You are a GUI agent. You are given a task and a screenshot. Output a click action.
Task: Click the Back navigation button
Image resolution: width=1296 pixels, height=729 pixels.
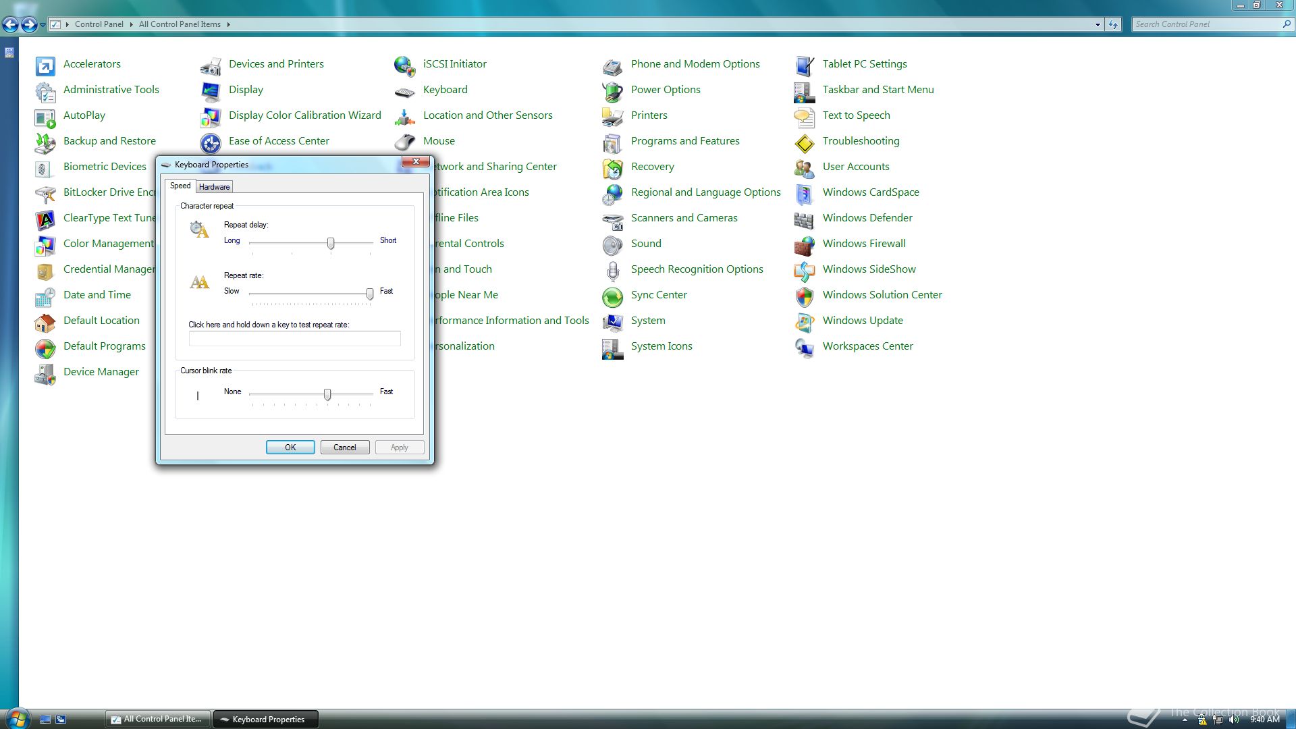(x=10, y=25)
